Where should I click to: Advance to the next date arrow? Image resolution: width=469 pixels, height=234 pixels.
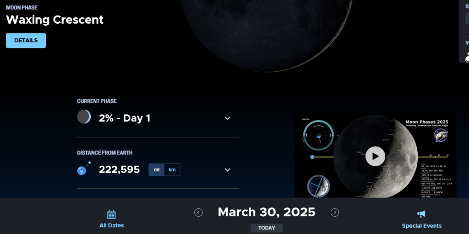335,213
